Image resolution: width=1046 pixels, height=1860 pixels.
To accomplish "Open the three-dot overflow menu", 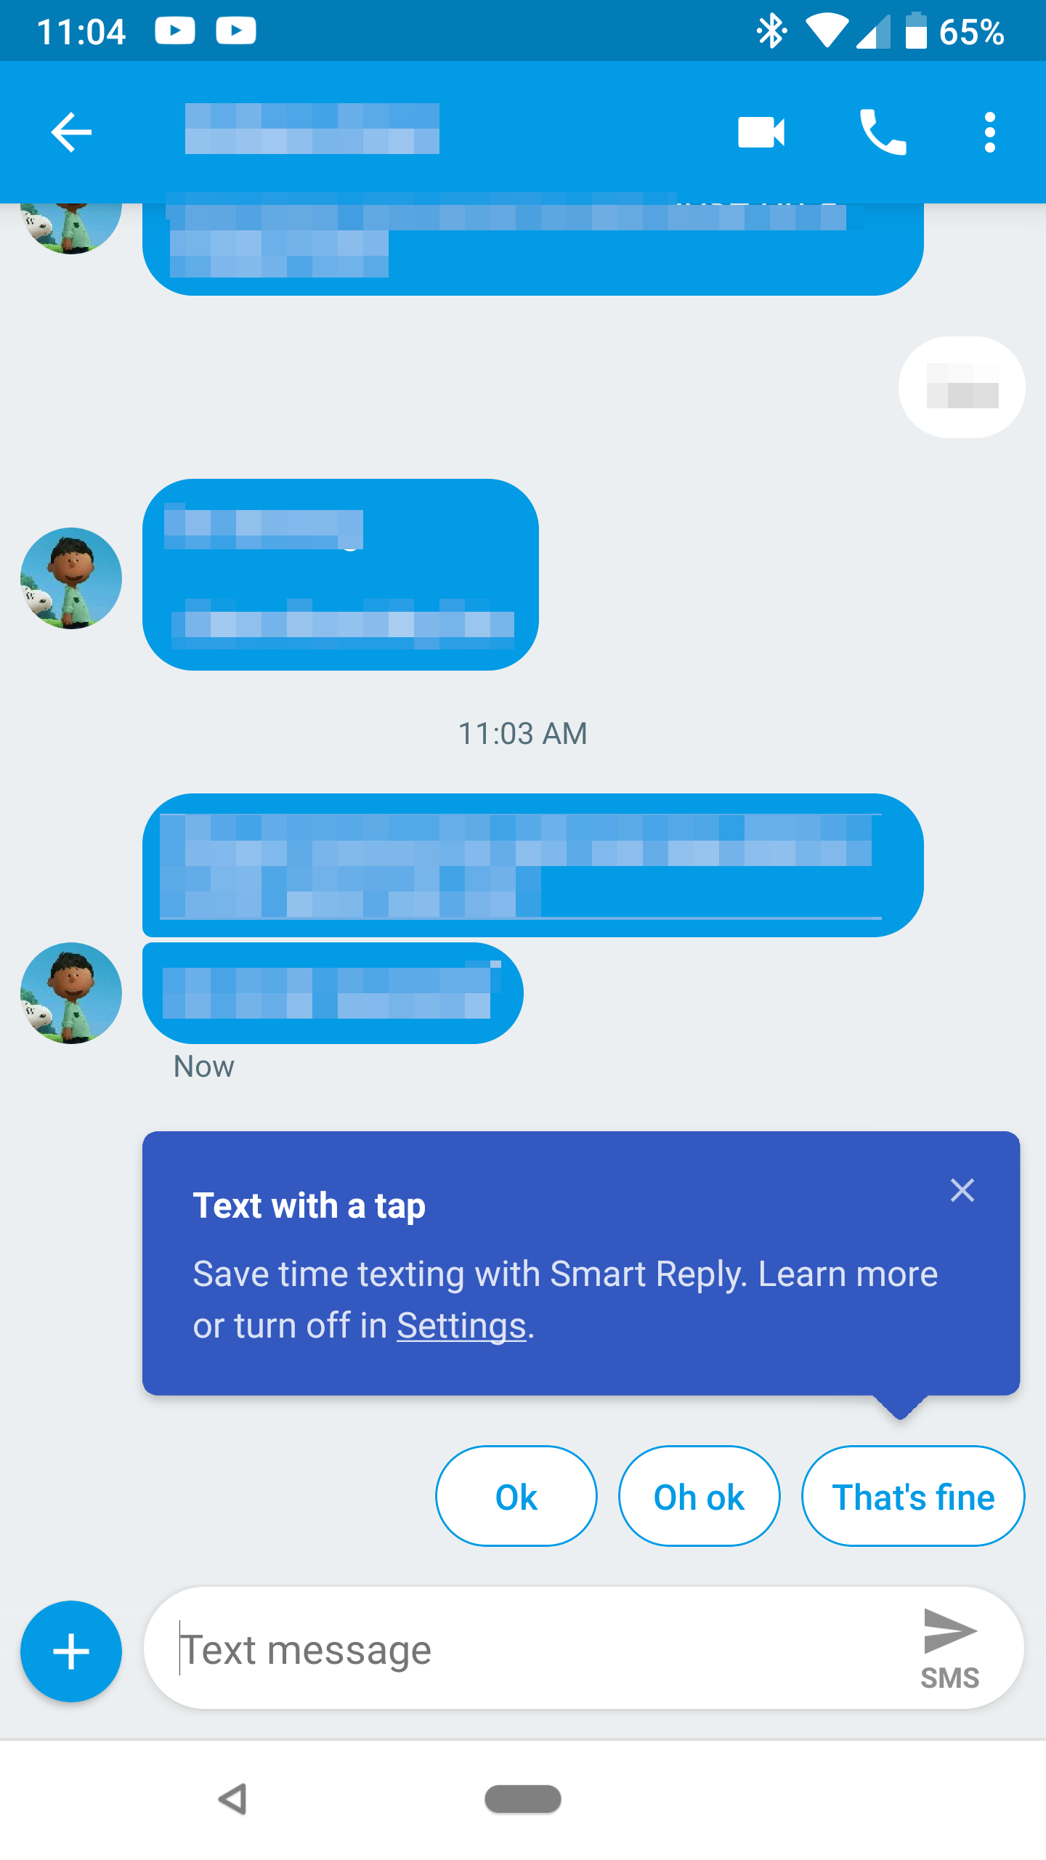I will (x=989, y=132).
